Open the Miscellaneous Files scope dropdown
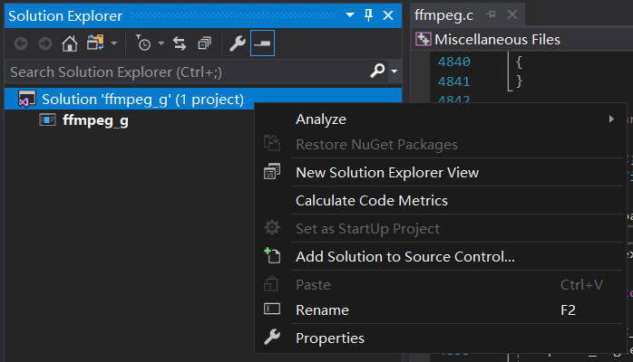The image size is (633, 362). pyautogui.click(x=522, y=40)
